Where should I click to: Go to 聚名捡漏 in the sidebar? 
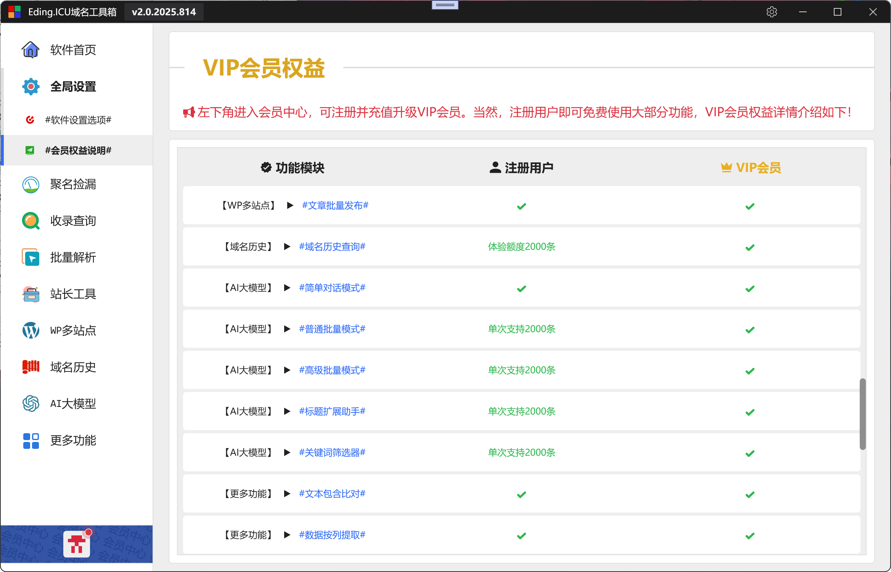point(76,185)
